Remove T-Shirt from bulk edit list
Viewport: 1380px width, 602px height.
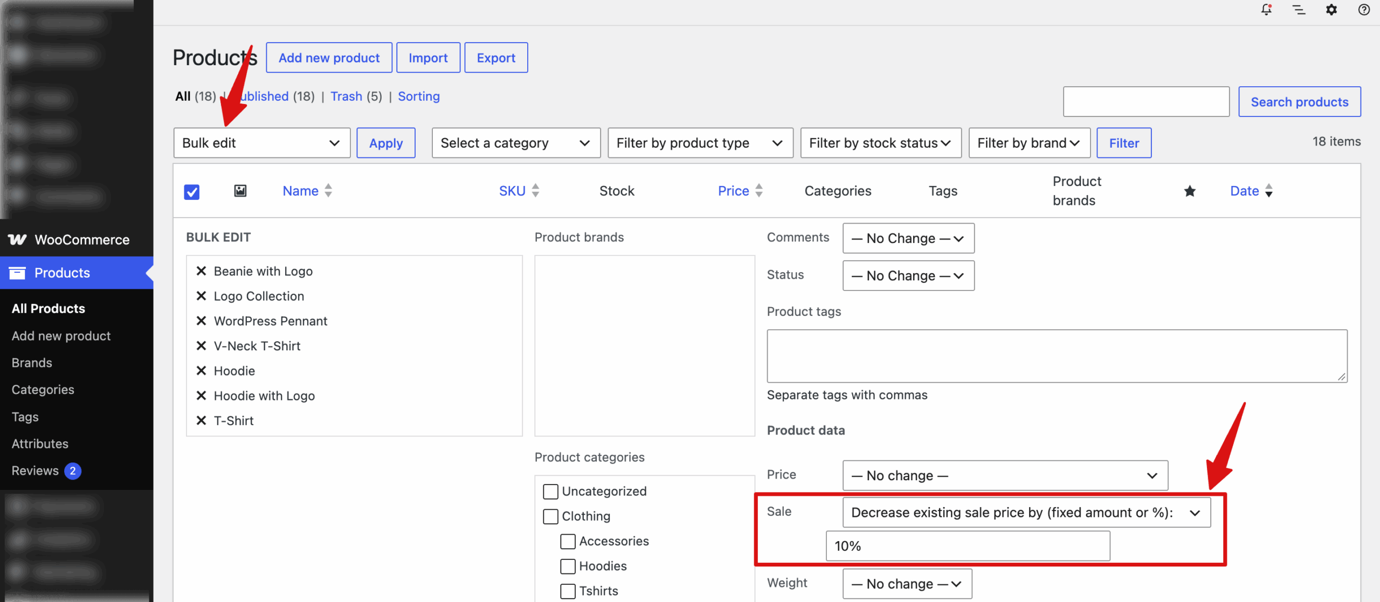tap(201, 420)
